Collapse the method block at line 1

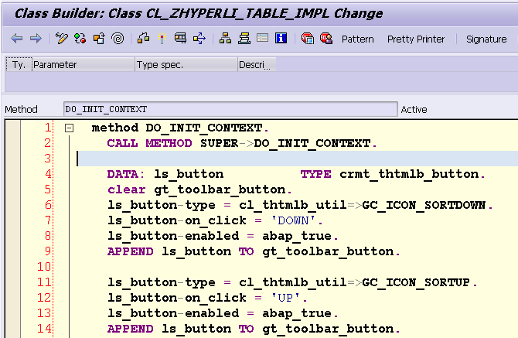tap(69, 128)
